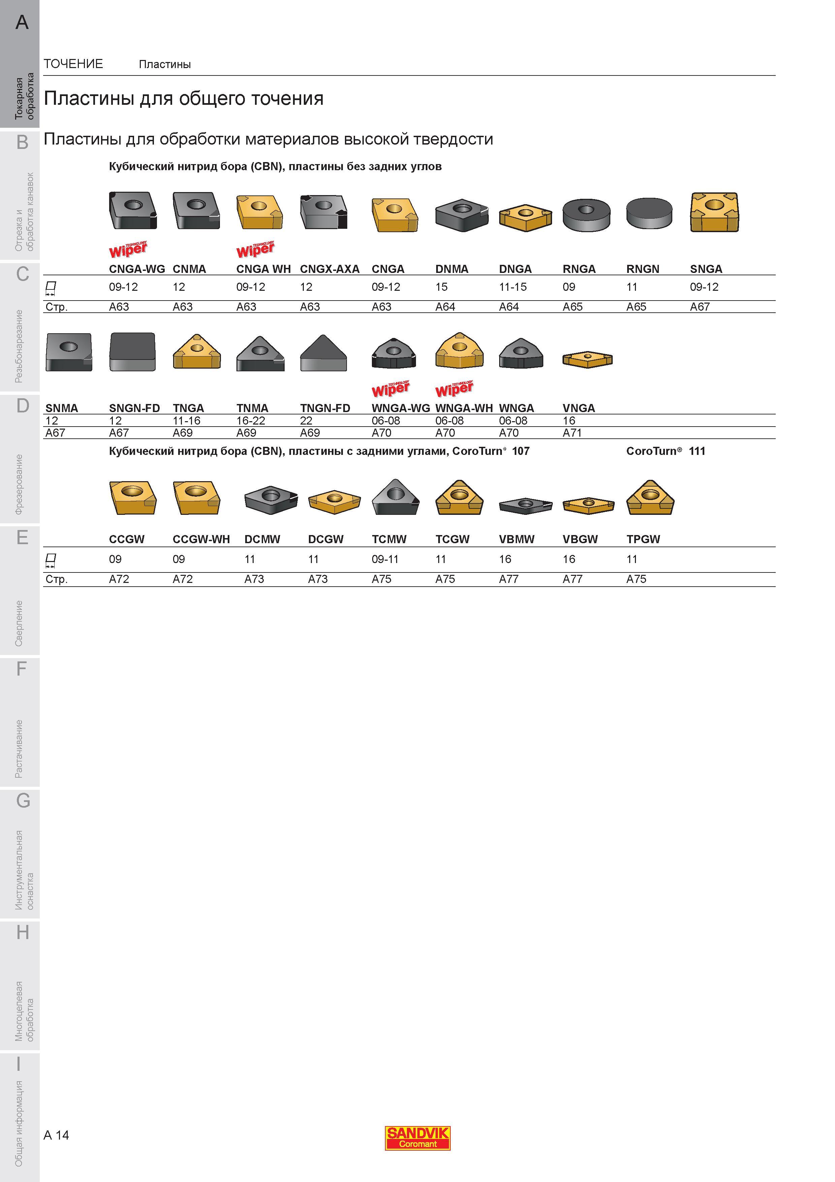Click the insert size icon in top table

[x=51, y=288]
